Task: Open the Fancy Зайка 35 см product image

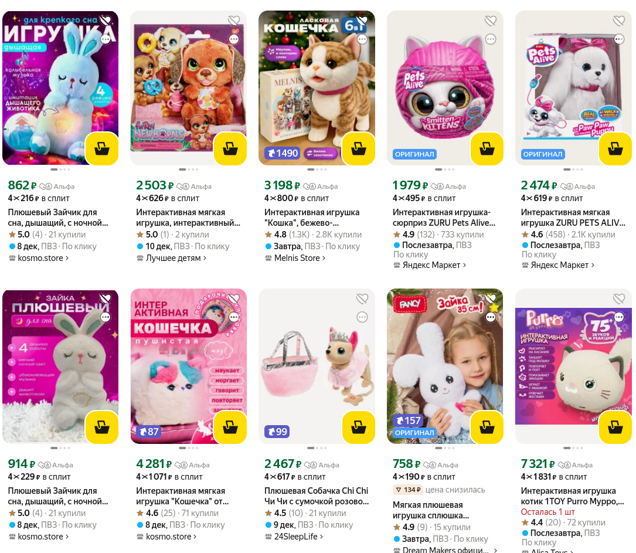Action: [445, 366]
